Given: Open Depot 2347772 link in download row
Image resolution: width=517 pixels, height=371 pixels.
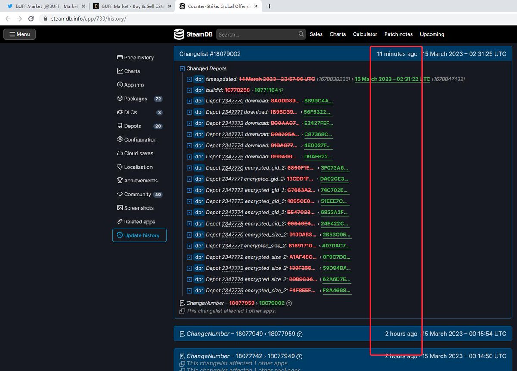Looking at the screenshot, I should 233,124.
